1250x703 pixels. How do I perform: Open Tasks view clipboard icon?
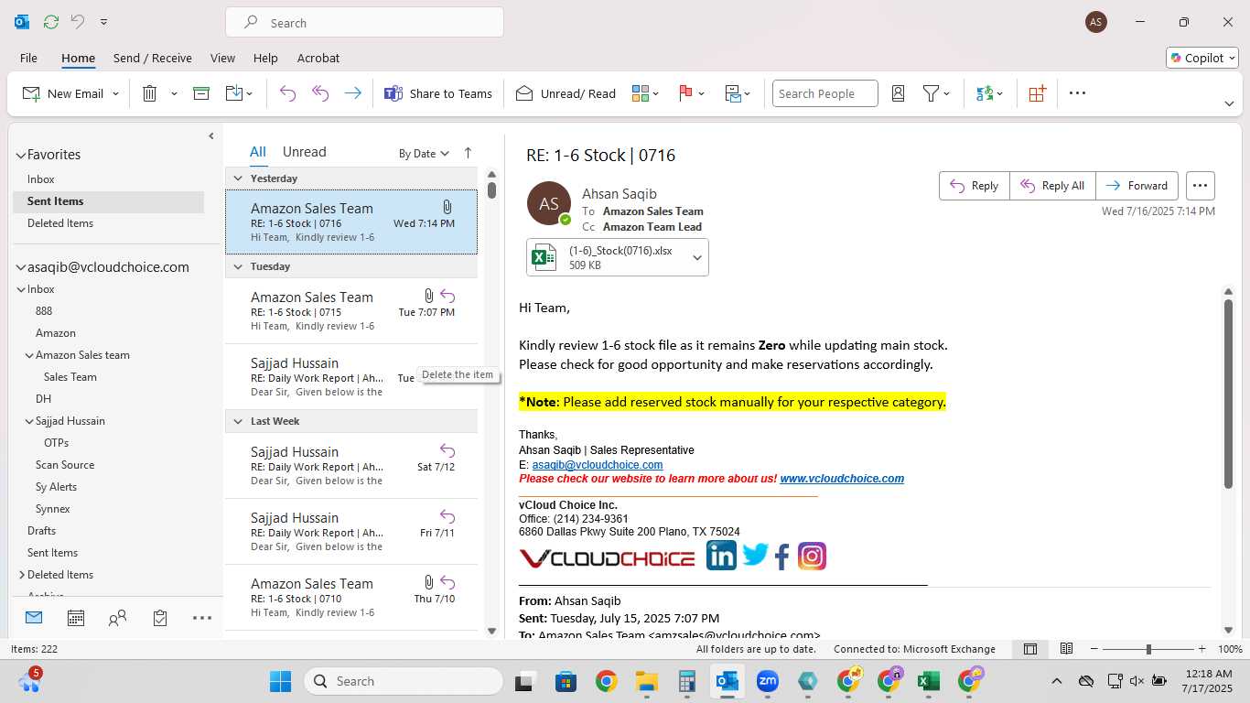tap(160, 618)
